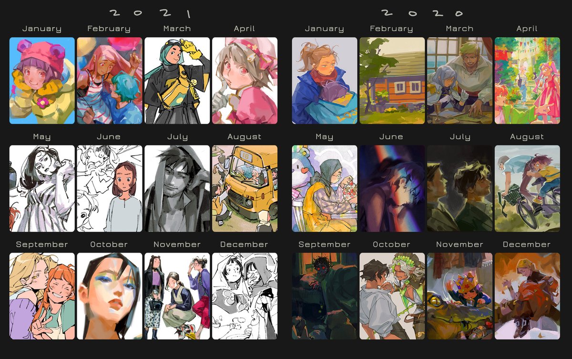Click the April label under 2020
The width and height of the screenshot is (572, 359).
tap(527, 29)
